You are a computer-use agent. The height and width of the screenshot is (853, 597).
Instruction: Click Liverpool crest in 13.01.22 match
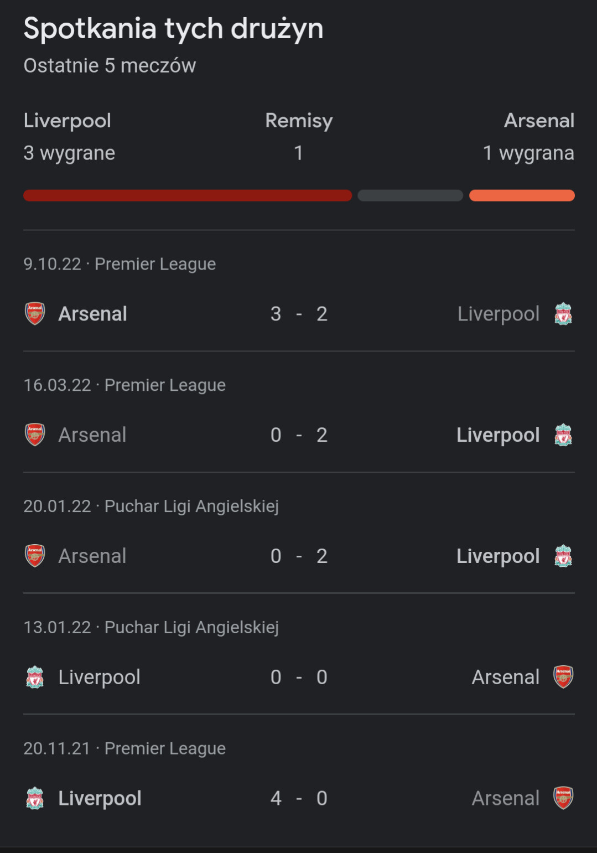coord(35,677)
